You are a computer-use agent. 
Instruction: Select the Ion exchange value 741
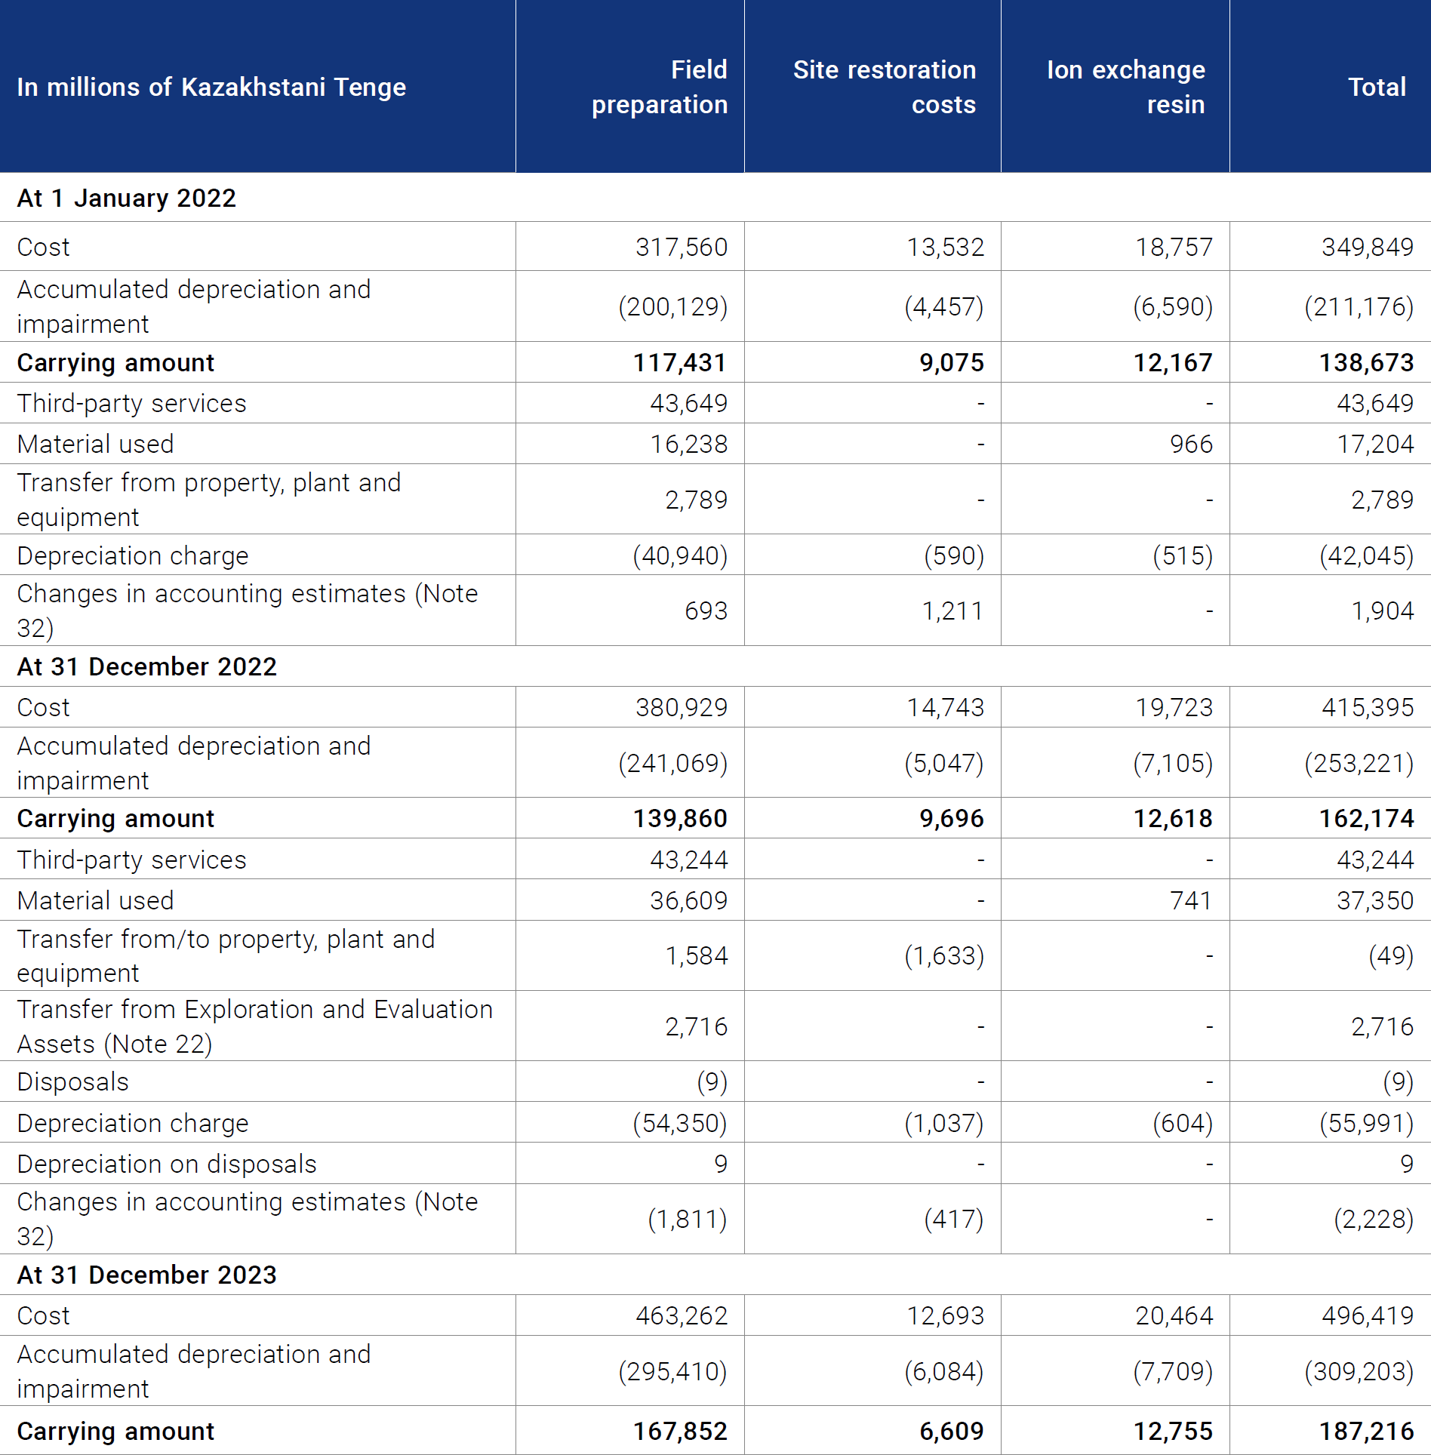(x=1191, y=900)
